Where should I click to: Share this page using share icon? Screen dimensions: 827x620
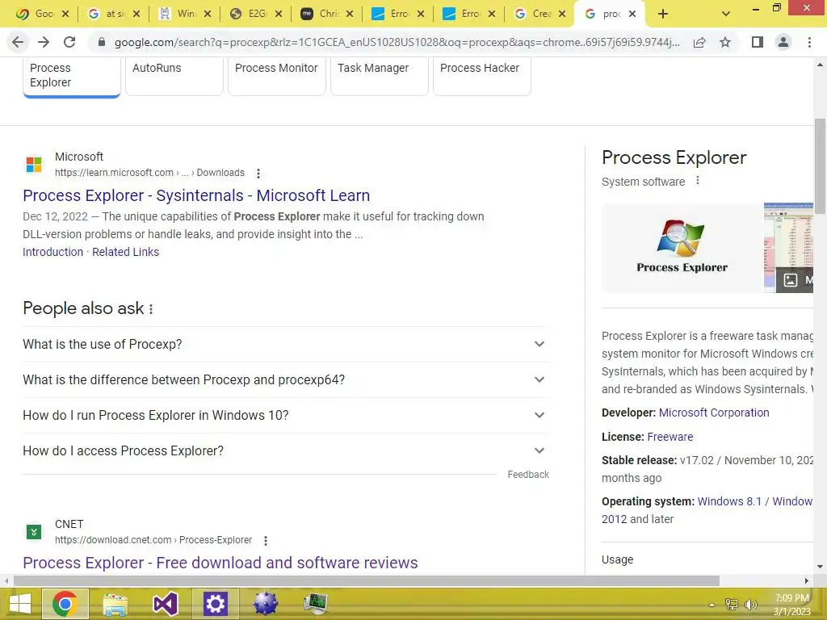pyautogui.click(x=699, y=42)
